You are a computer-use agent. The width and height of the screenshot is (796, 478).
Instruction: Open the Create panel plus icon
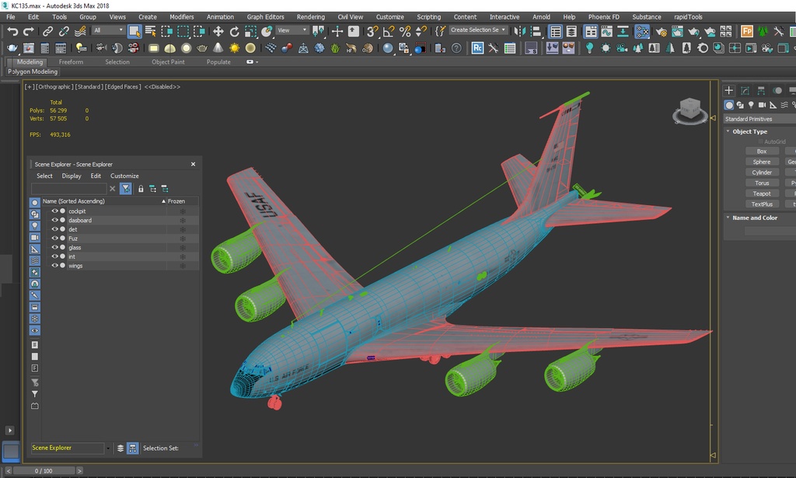729,90
